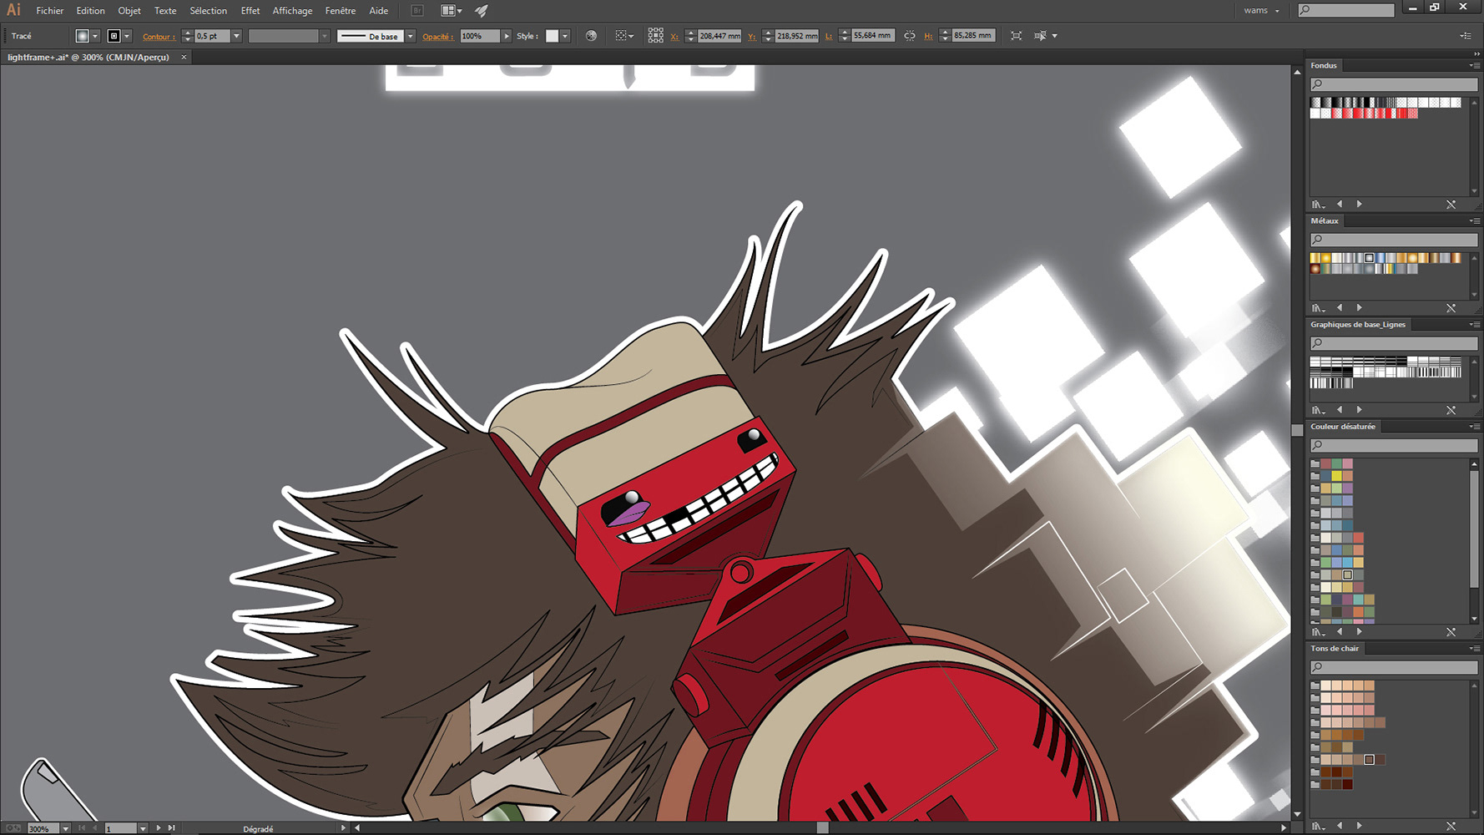Toggle the constrain width and height proportions link
Screen dimensions: 1484x835
(910, 36)
